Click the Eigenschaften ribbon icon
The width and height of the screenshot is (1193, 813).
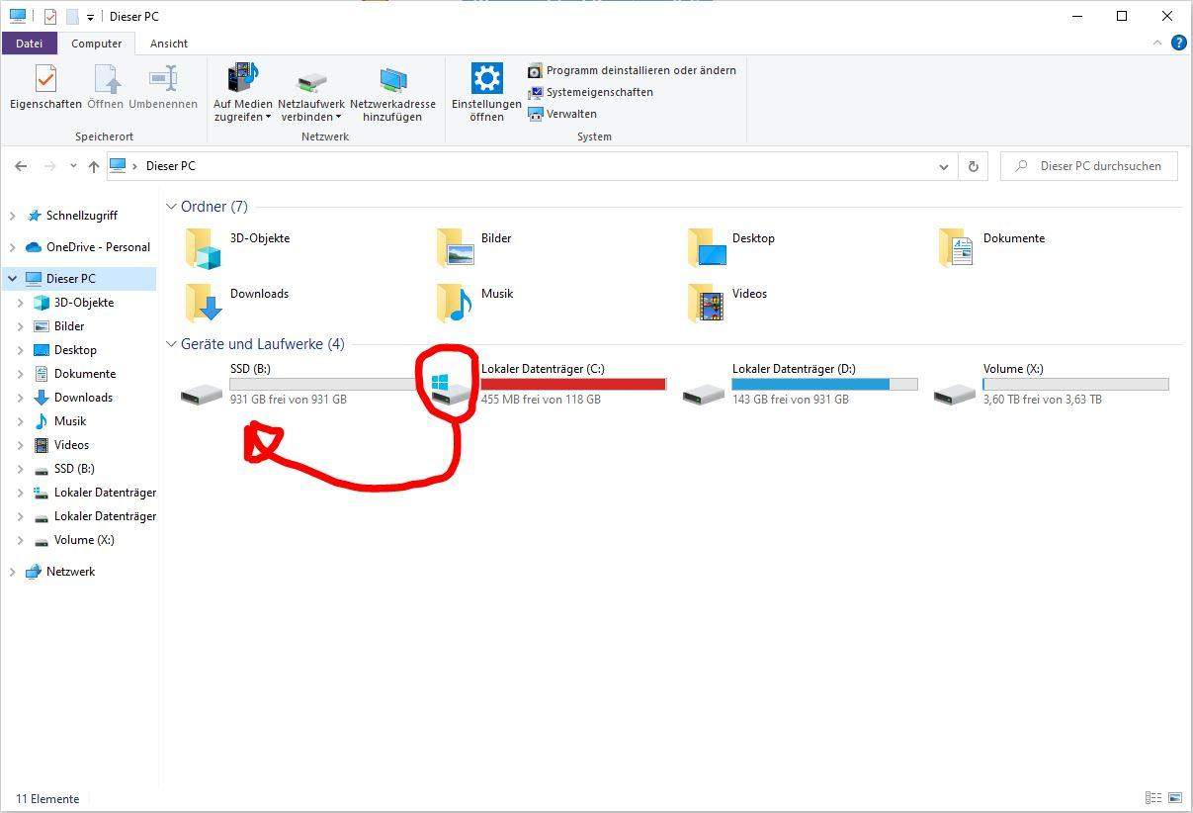(45, 79)
